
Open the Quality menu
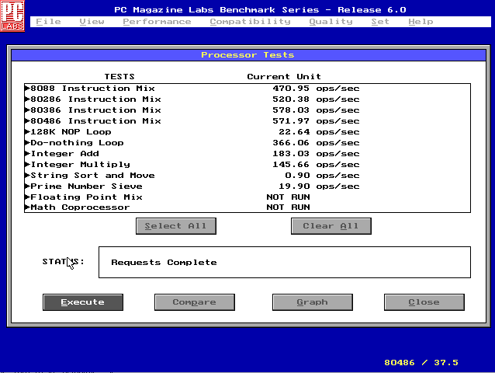click(331, 22)
